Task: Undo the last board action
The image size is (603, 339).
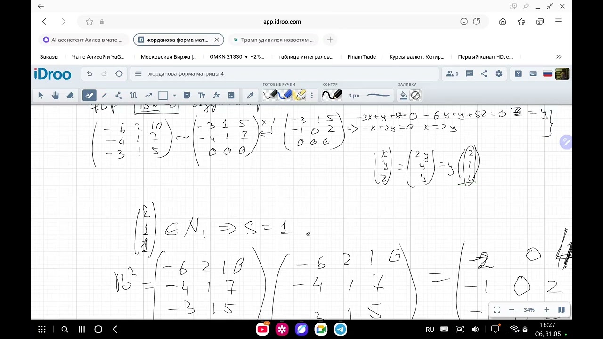Action: coord(90,74)
